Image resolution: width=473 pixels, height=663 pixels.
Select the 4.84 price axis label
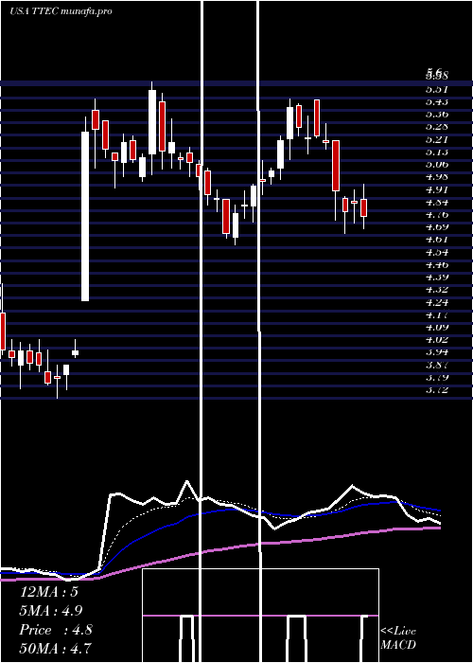pyautogui.click(x=436, y=202)
